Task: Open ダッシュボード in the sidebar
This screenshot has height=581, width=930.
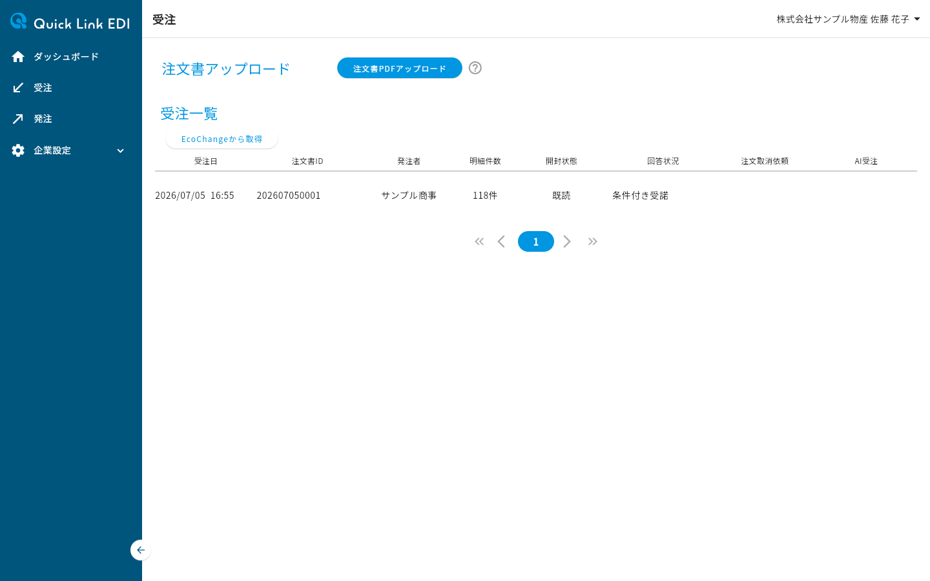Action: pos(66,57)
